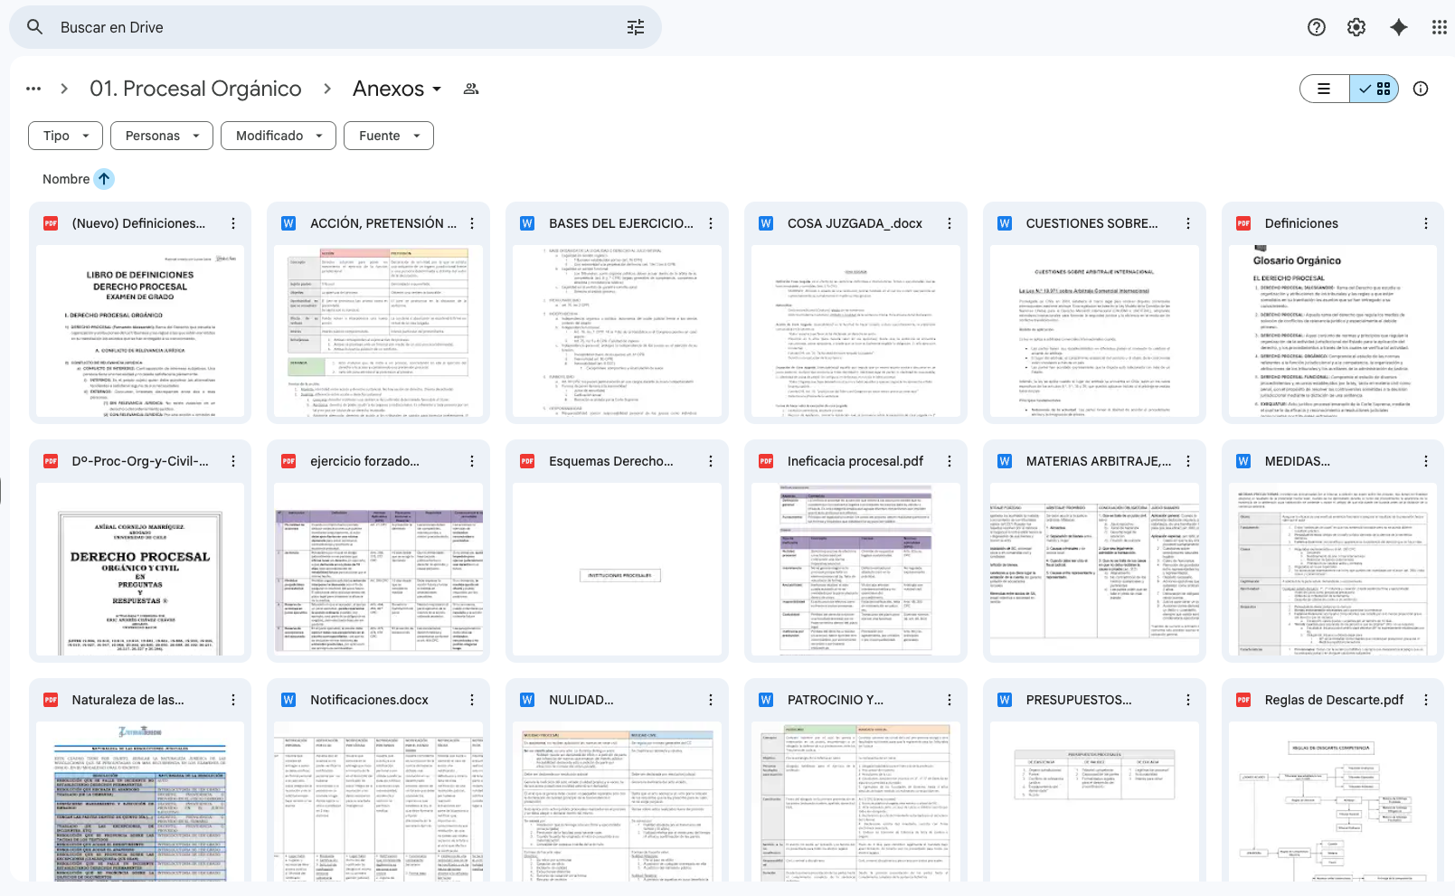The height and width of the screenshot is (896, 1455).
Task: Expand the Personas filter dropdown
Action: (162, 136)
